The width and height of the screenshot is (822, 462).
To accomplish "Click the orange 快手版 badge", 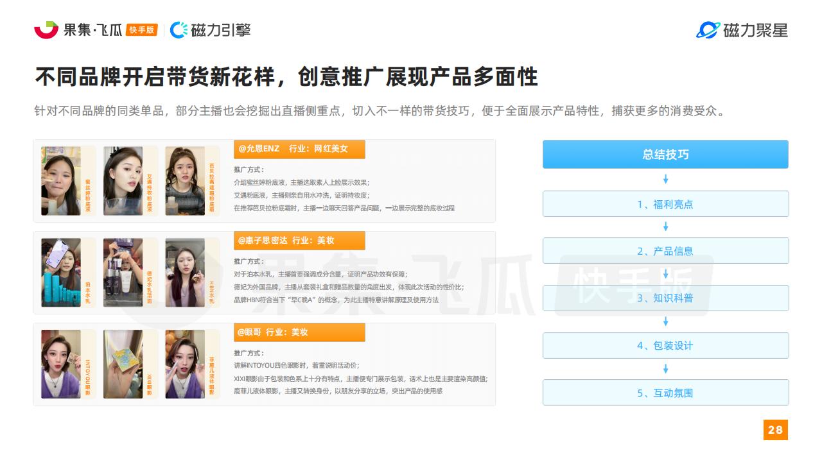I will click(142, 30).
